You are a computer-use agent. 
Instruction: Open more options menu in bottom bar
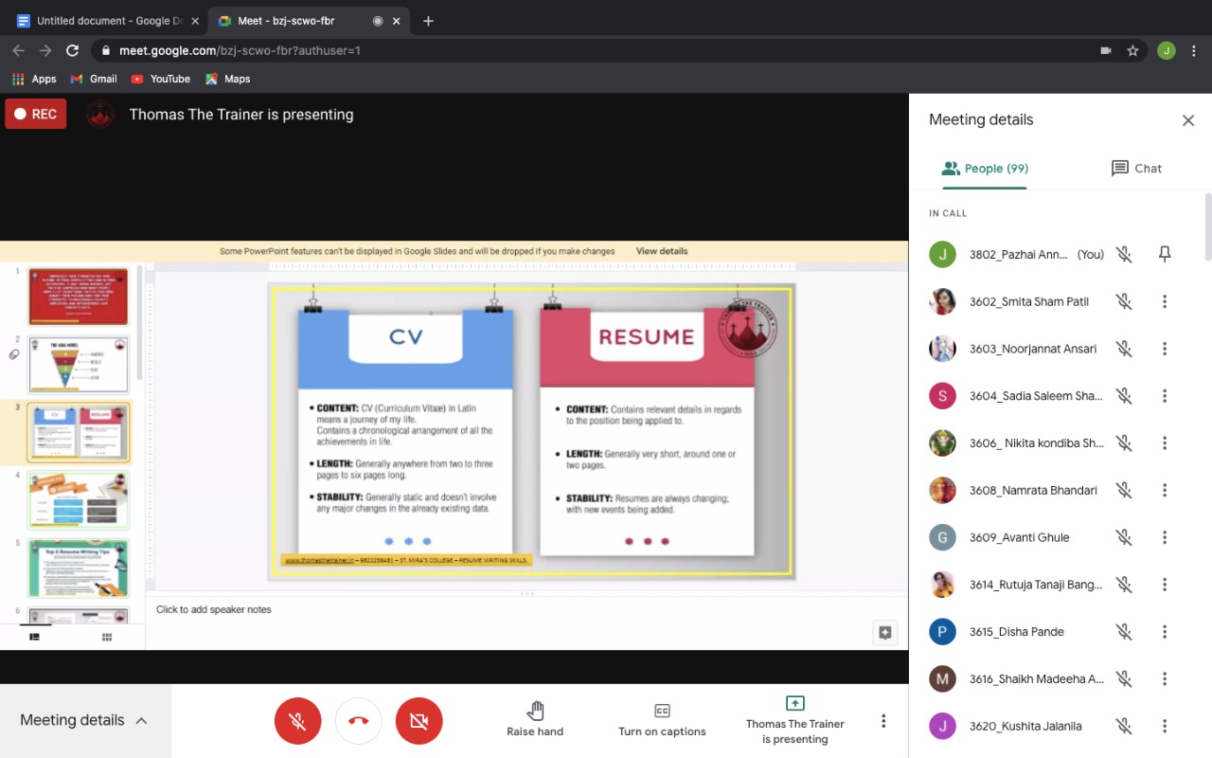tap(882, 721)
